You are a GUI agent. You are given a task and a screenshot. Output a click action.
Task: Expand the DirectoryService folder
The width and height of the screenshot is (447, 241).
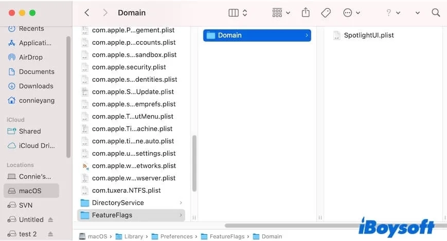click(181, 203)
